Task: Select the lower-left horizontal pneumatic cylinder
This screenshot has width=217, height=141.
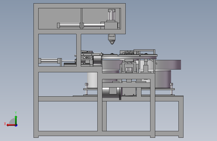Action: coord(50,61)
